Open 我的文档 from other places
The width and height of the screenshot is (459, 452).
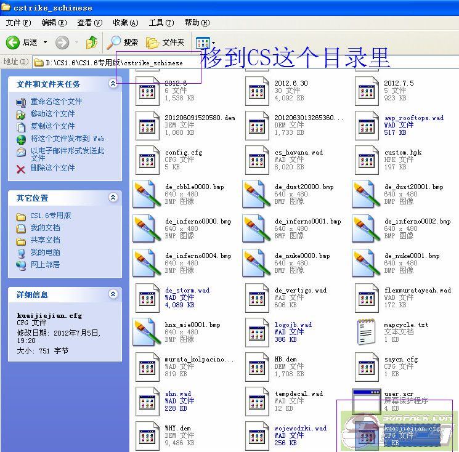pos(45,228)
